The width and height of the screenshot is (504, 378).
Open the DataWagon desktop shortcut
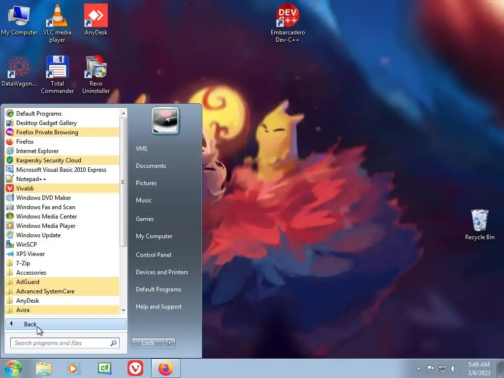pos(19,71)
